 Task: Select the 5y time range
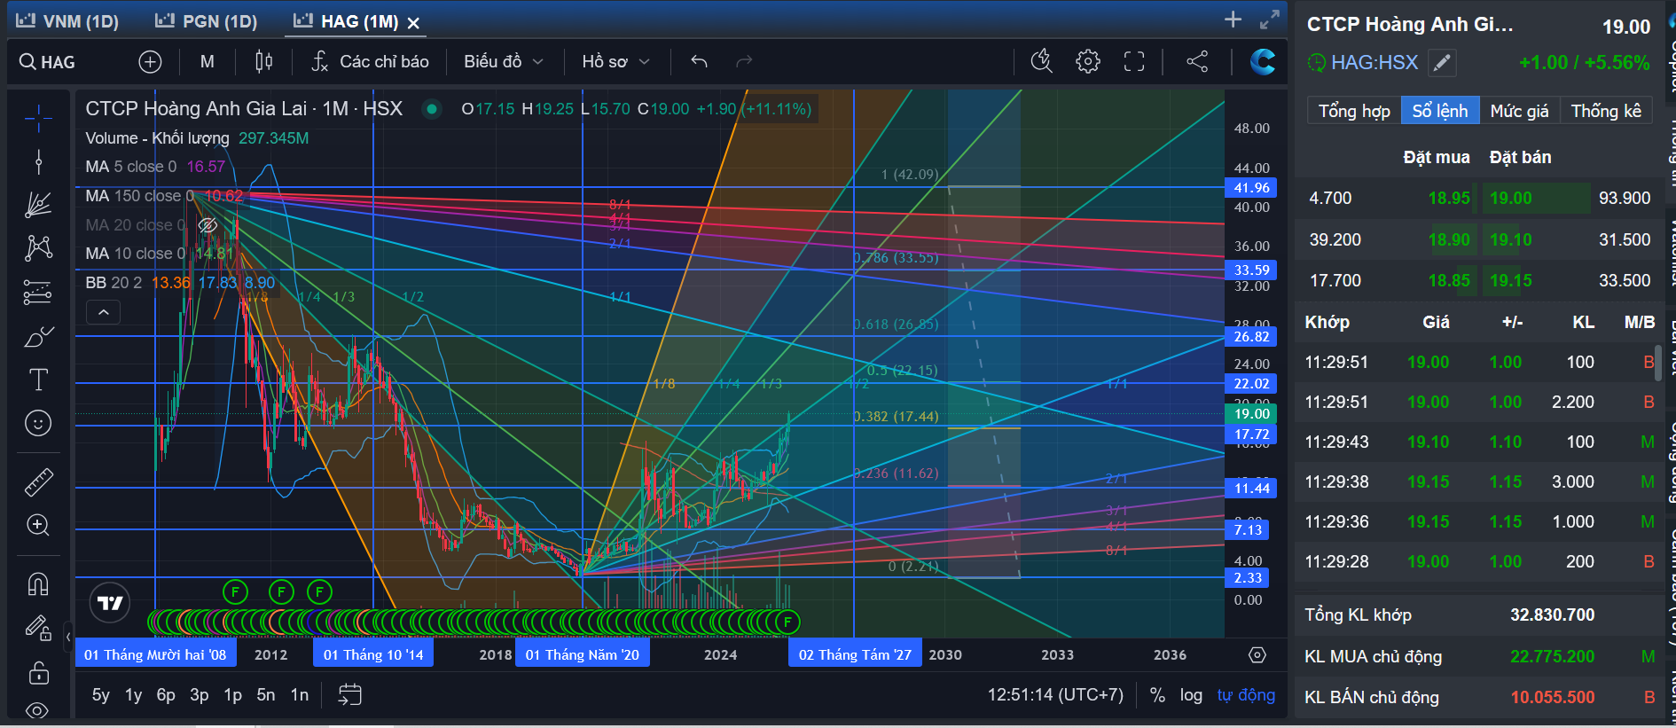click(101, 695)
